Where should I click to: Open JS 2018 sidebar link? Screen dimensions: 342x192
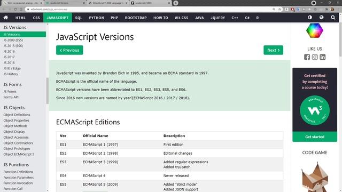coord(9,63)
